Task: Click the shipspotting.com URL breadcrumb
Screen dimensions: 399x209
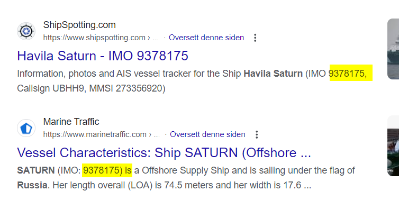Action: 101,38
